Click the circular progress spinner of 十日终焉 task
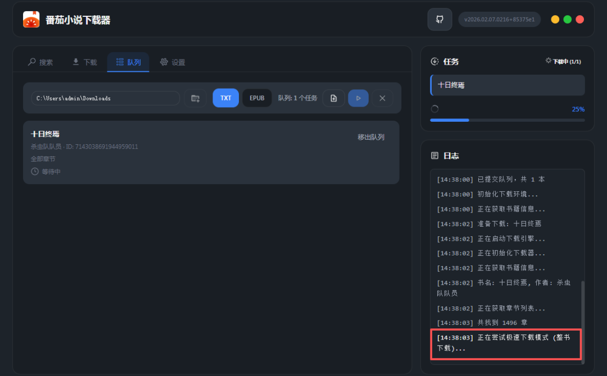Image resolution: width=607 pixels, height=376 pixels. (434, 109)
